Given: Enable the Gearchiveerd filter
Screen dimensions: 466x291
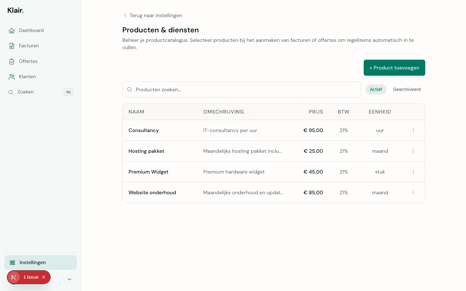Looking at the screenshot, I should (407, 89).
